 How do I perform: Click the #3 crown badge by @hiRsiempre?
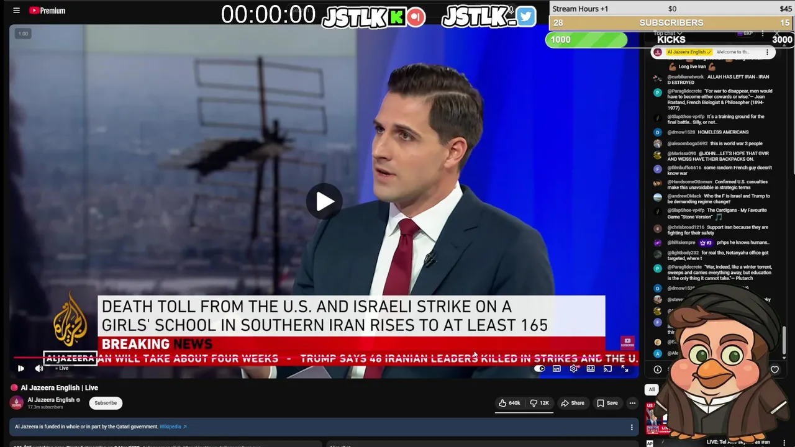706,243
